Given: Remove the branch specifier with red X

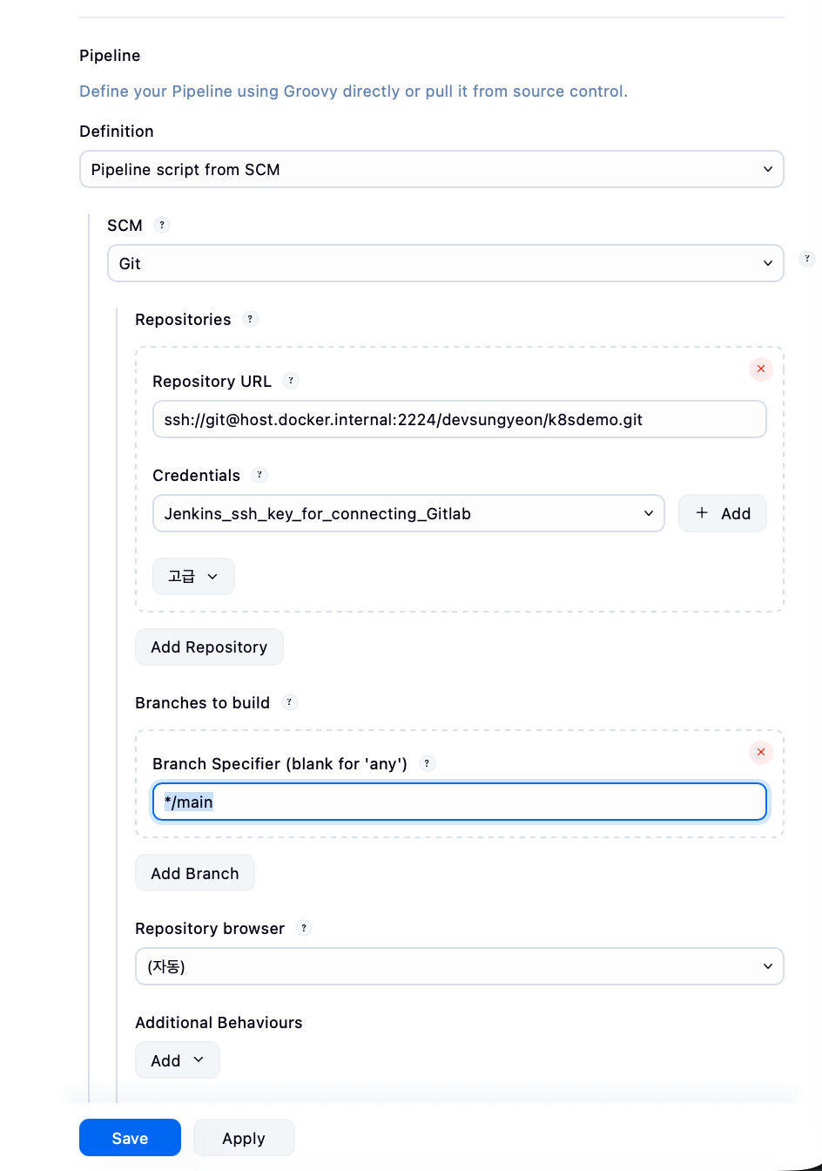Looking at the screenshot, I should click(760, 752).
